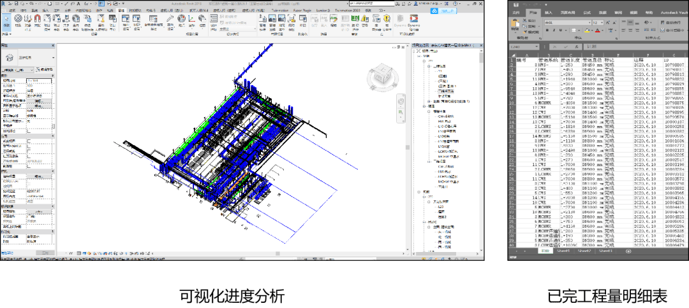Toggle Top Align in the Excel ribbon

[623, 22]
